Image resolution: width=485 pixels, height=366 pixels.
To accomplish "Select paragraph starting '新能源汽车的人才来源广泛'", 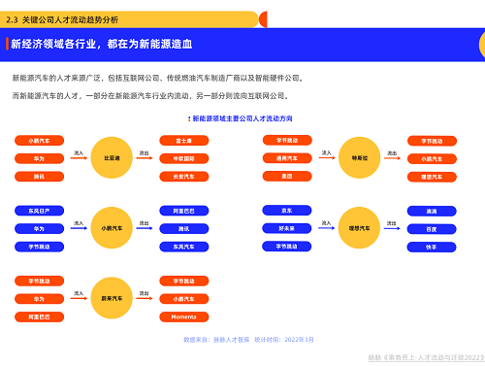I will [x=158, y=78].
